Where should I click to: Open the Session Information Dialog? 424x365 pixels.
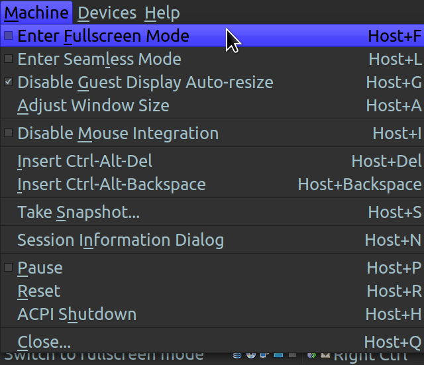click(212, 240)
